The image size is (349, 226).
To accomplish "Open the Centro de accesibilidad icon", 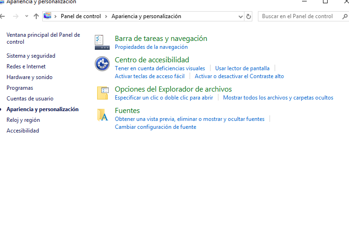I will [x=102, y=64].
